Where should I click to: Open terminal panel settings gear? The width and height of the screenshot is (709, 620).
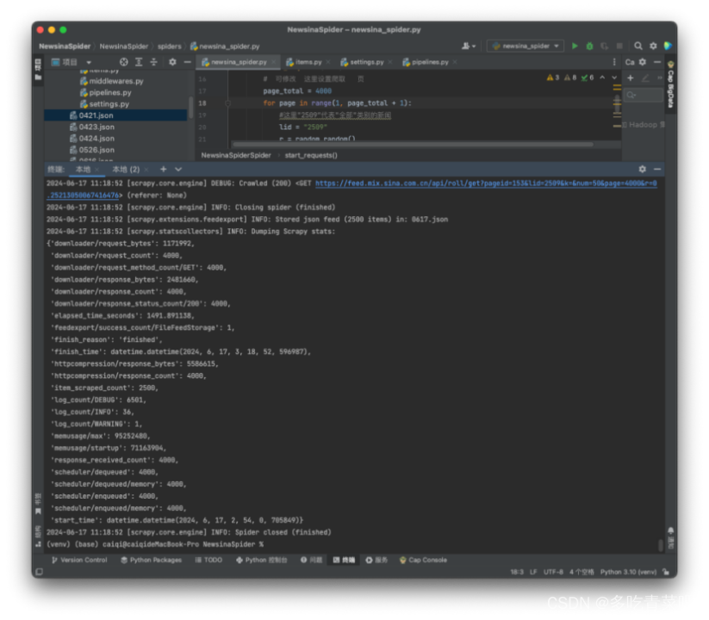(643, 169)
